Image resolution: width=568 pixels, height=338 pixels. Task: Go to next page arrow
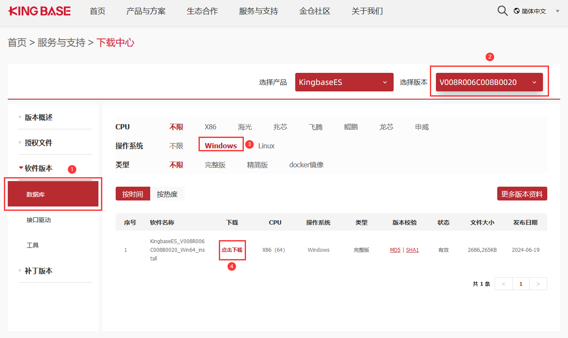[x=538, y=284]
